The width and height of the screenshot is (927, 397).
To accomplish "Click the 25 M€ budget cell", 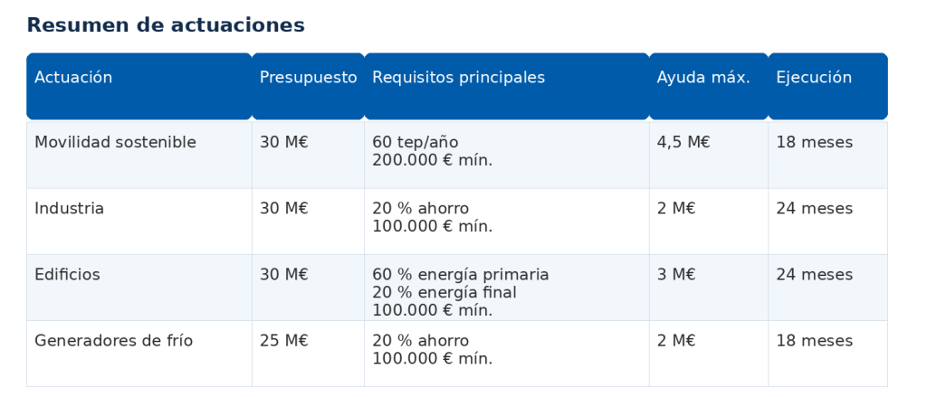I will point(308,354).
